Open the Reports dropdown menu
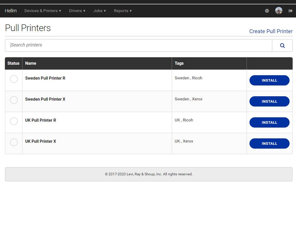The image size is (296, 230). (x=123, y=11)
